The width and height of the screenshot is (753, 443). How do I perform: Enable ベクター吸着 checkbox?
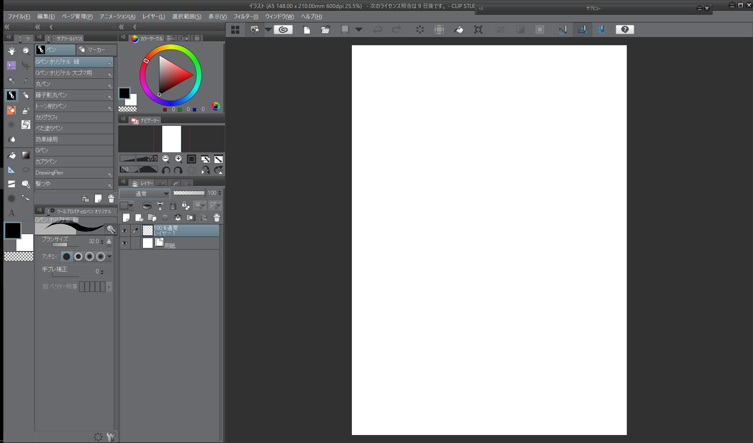pyautogui.click(x=45, y=286)
